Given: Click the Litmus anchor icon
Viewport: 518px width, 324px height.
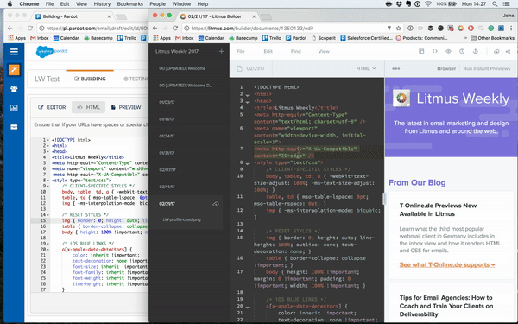Looking at the screenshot, I should pyautogui.click(x=476, y=51).
